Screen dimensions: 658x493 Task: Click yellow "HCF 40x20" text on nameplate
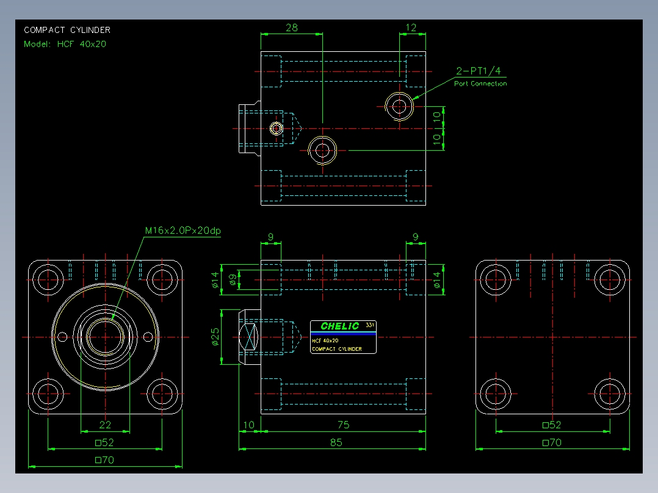pos(325,340)
